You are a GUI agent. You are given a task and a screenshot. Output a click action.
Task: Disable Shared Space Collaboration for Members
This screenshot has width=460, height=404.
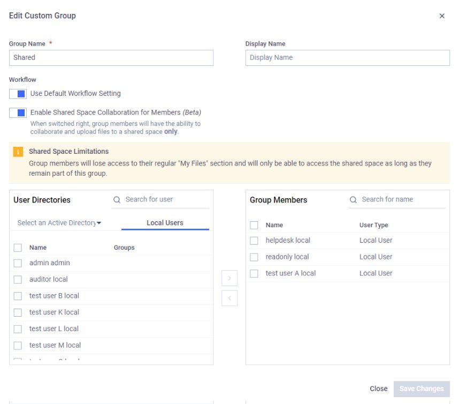pyautogui.click(x=17, y=113)
